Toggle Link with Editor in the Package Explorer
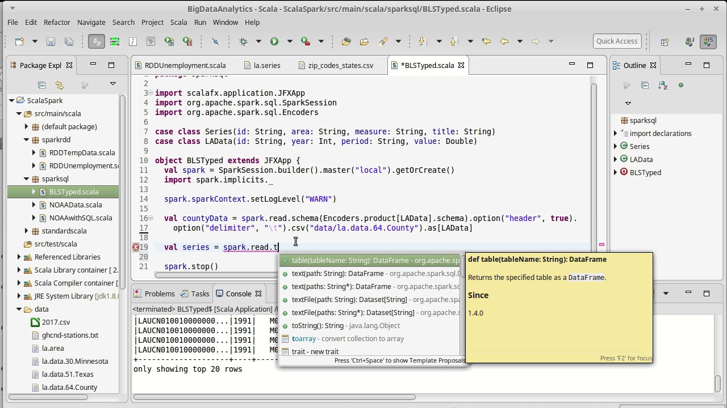Viewport: 727px width, 408px height. coord(60,85)
